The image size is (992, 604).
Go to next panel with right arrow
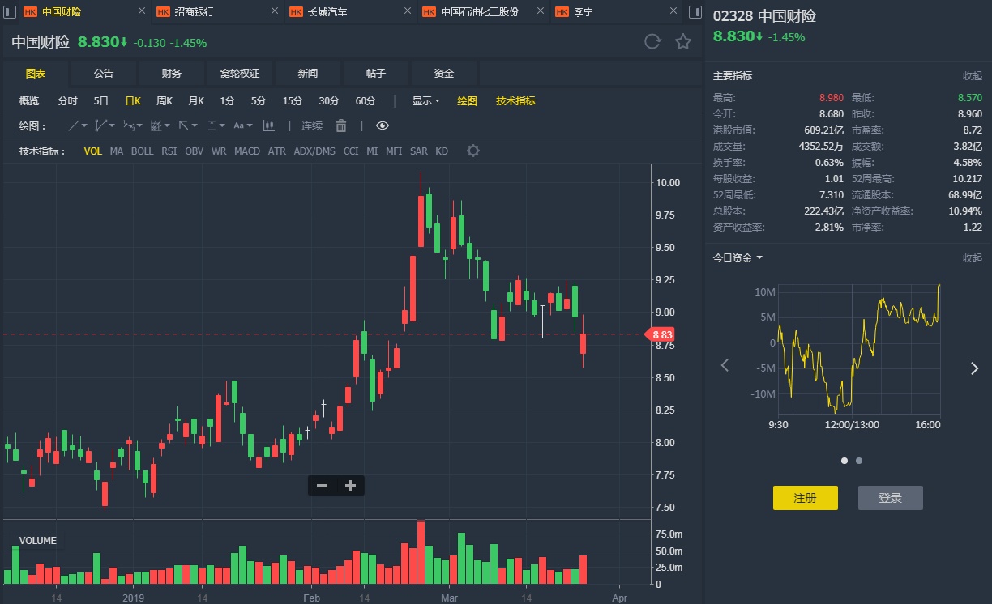point(974,368)
